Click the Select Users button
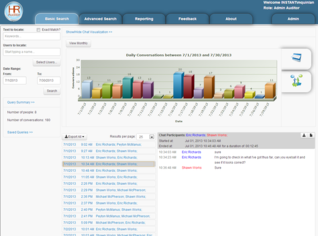Viewport: 318px width, 236px height. click(47, 63)
